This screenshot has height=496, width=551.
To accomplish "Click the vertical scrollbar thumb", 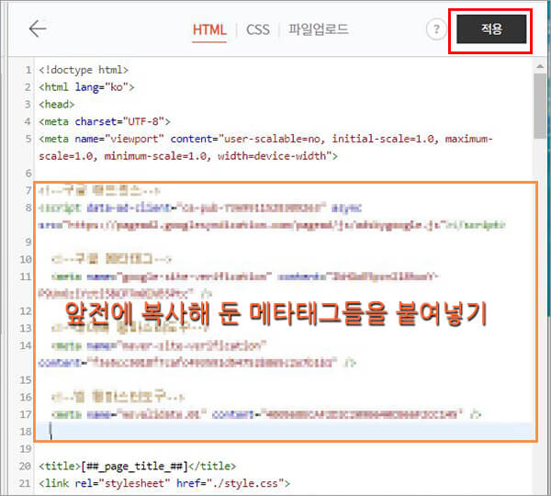I will 540,106.
